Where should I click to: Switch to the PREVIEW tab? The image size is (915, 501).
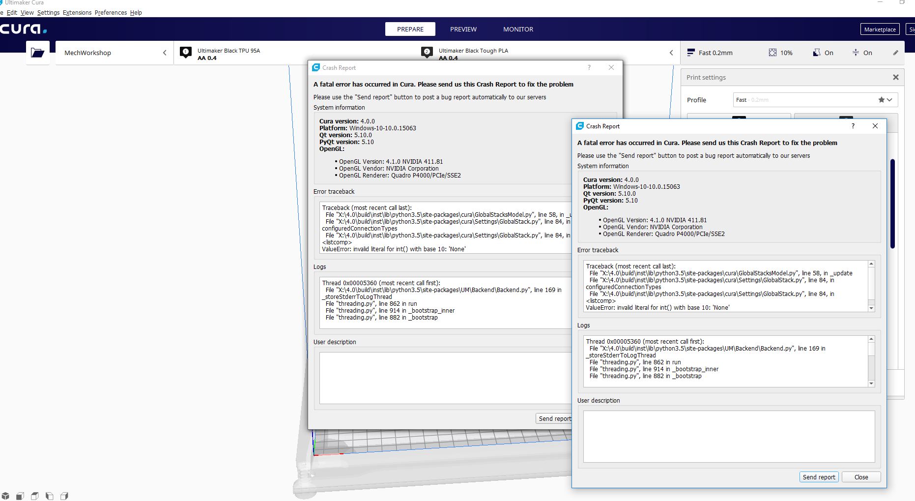(x=462, y=29)
